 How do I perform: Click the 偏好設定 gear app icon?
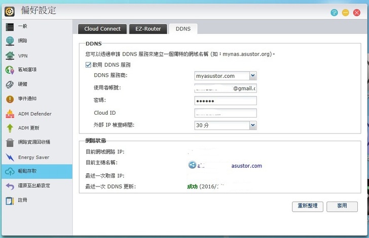[10, 12]
